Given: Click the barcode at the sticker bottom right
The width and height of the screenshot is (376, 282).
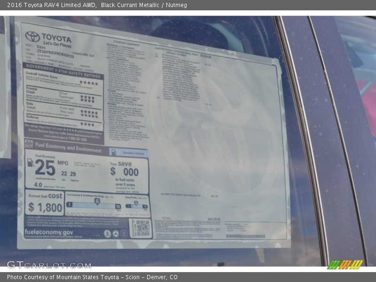Looking at the screenshot, I should coord(245,236).
